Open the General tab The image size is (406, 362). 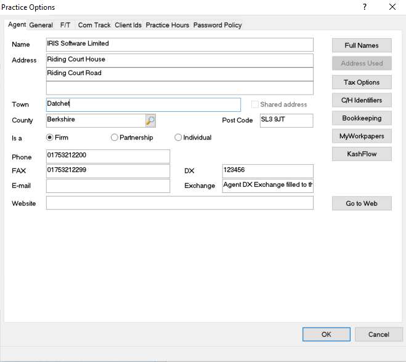click(41, 25)
